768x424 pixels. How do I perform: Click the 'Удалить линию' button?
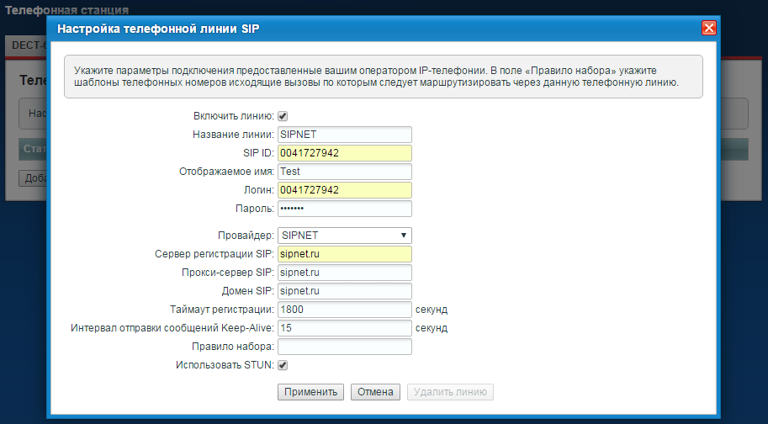[450, 392]
